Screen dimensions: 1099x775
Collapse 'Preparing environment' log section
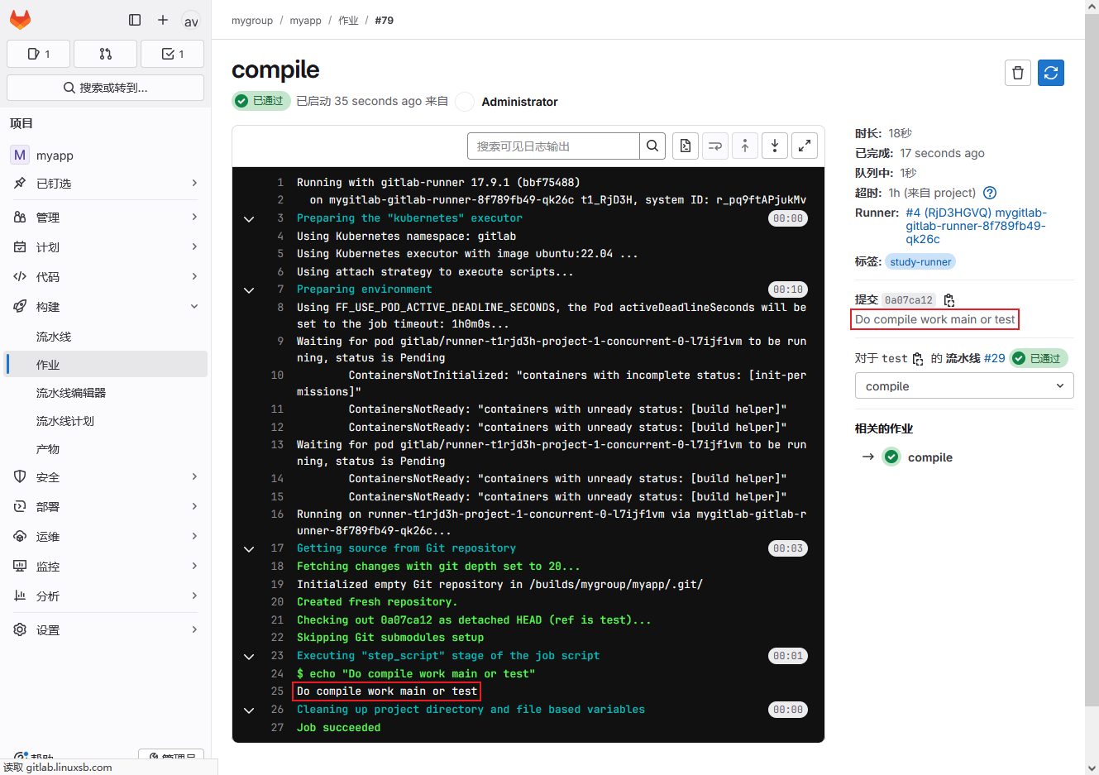click(249, 290)
